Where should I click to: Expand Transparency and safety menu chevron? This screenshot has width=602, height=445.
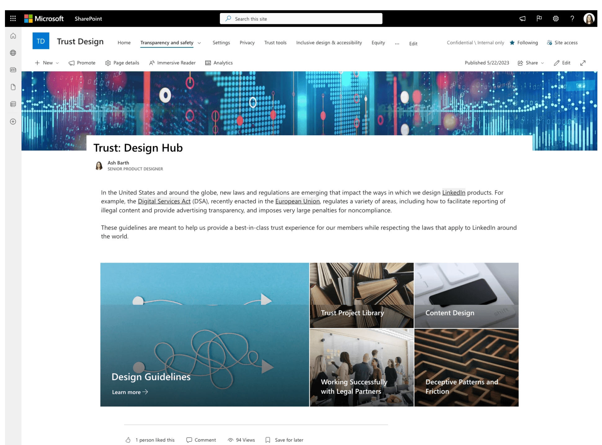point(199,43)
